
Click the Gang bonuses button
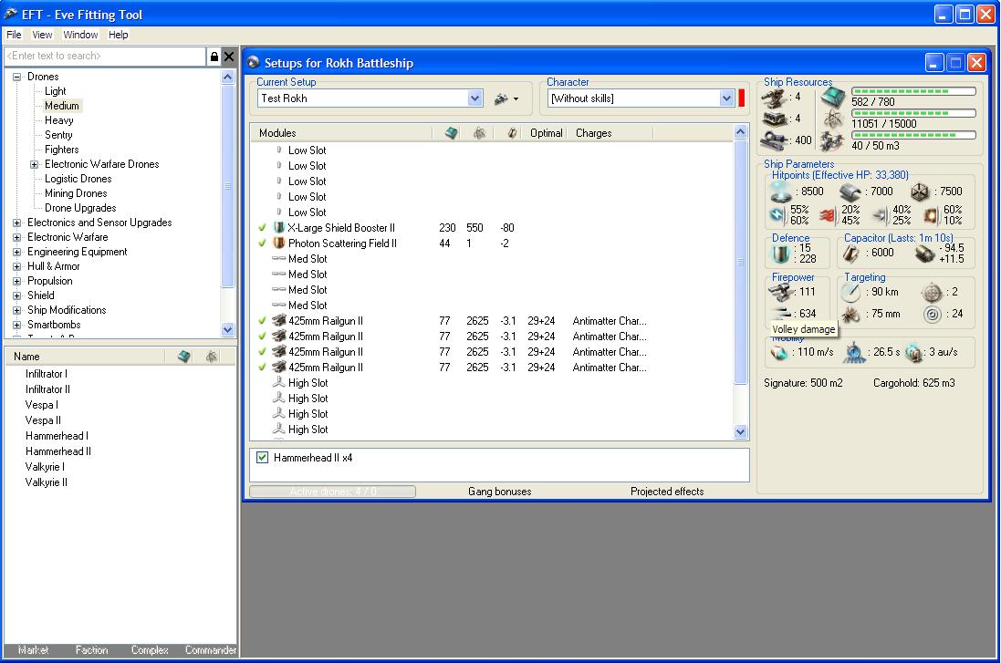point(499,492)
